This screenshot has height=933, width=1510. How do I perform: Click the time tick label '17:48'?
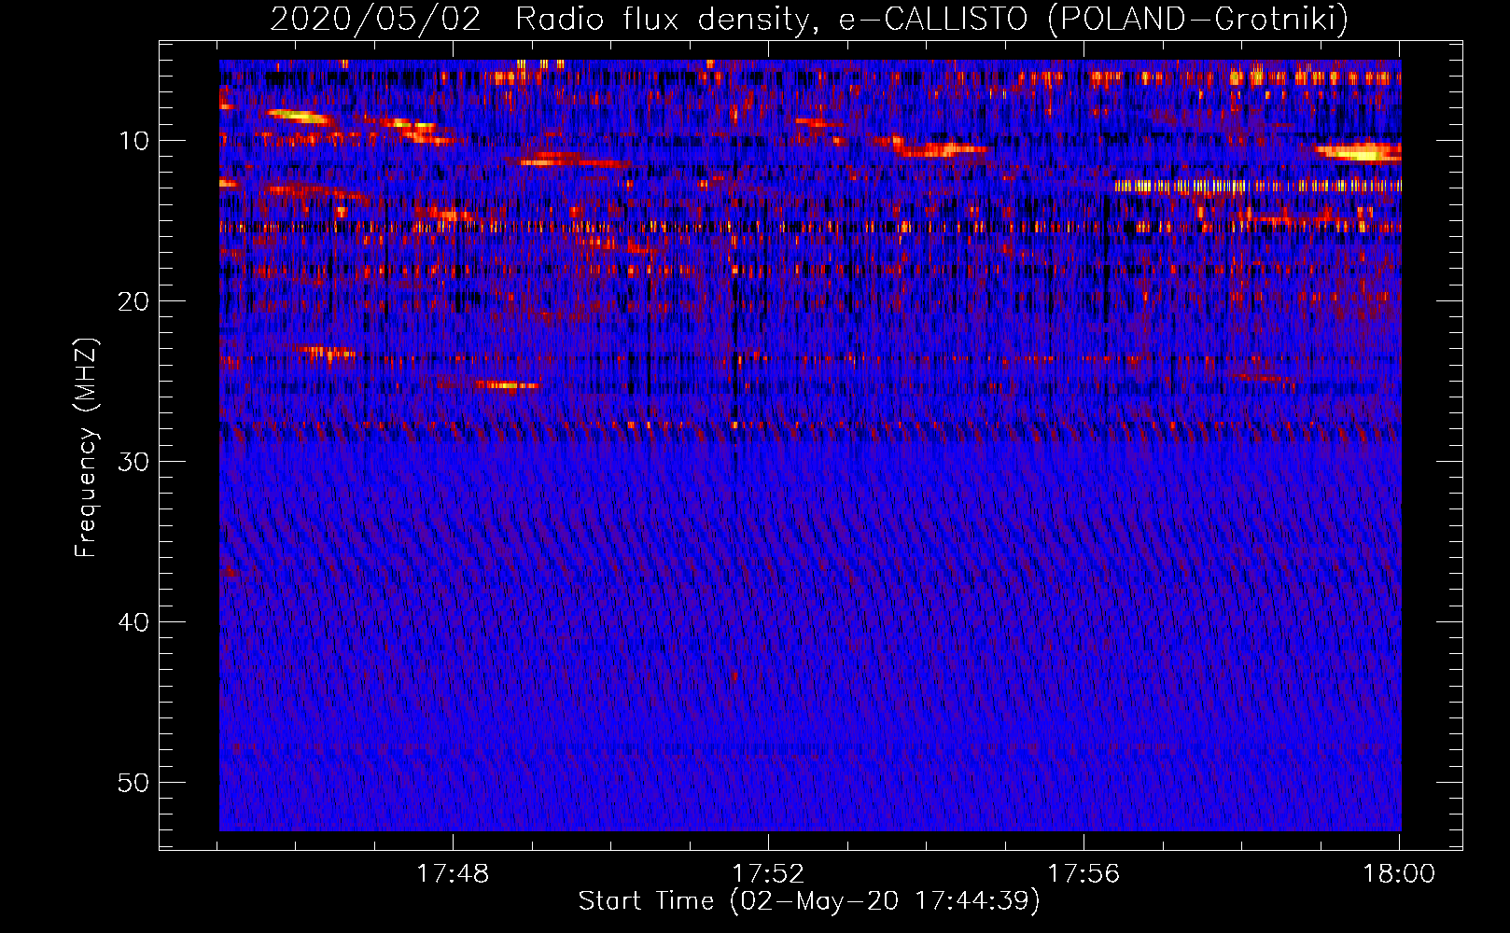click(x=453, y=874)
